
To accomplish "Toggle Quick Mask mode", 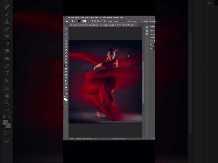I will (x=66, y=103).
